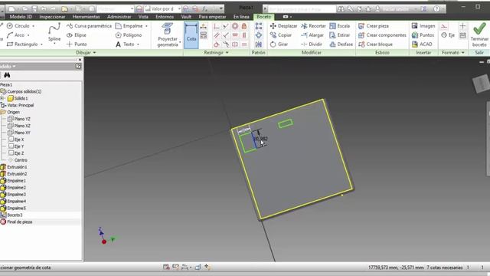This screenshot has height=276, width=490.
Task: Insert an Imagen
Action: click(x=423, y=26)
